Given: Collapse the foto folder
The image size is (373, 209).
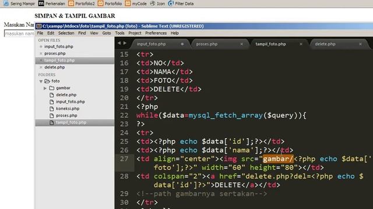Looking at the screenshot, I should click(x=41, y=81).
